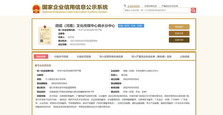Click the 营业期限至 label
223x115 pixels.
(116, 83)
